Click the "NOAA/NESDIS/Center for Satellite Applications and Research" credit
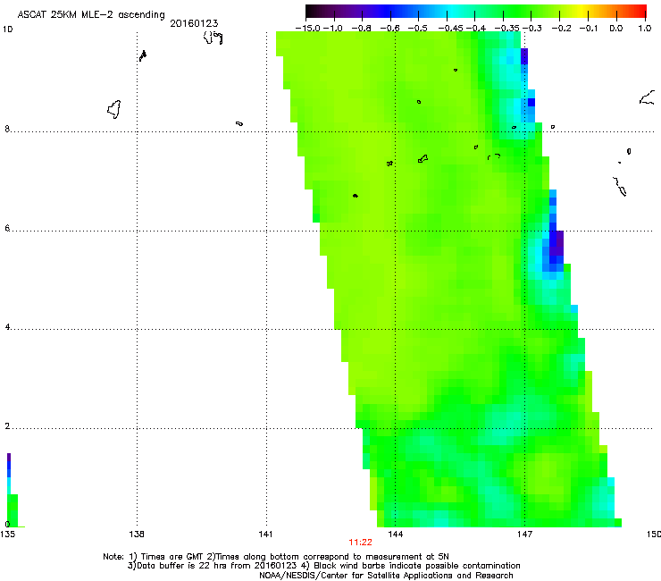 386,576
